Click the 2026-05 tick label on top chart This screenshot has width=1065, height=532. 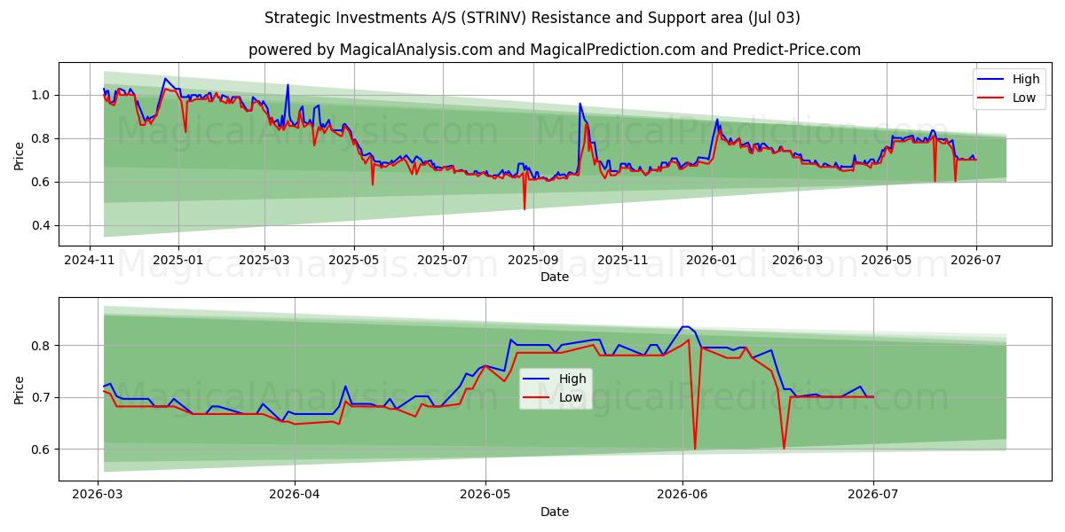tap(886, 261)
